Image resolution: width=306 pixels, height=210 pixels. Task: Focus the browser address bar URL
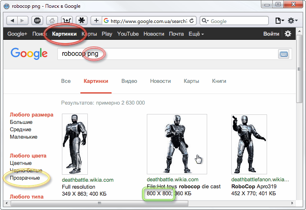[x=149, y=21]
